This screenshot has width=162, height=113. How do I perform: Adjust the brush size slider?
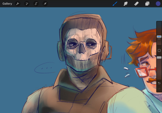(159, 37)
